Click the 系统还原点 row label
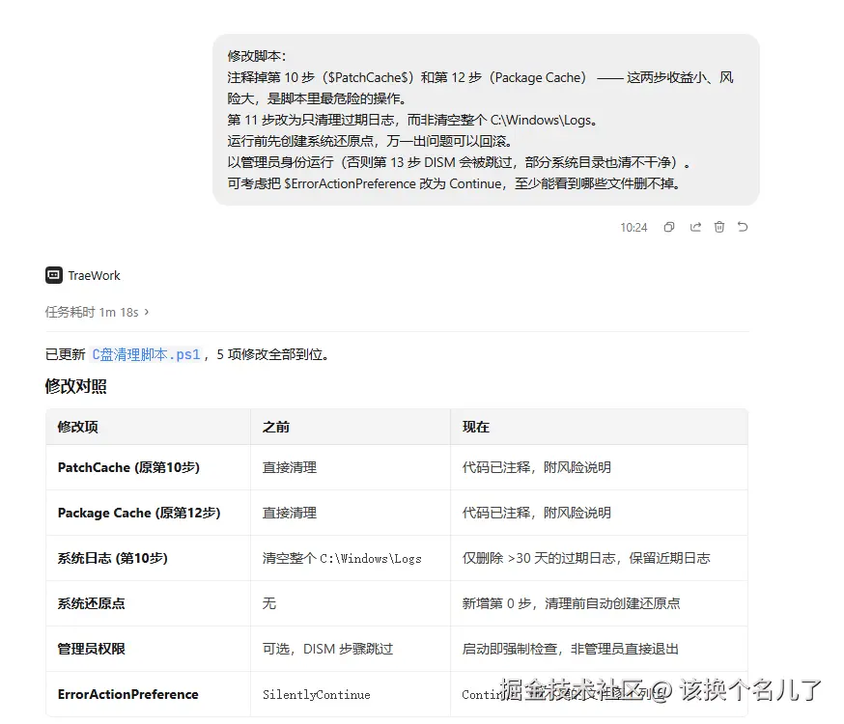This screenshot has width=844, height=724. (x=92, y=603)
